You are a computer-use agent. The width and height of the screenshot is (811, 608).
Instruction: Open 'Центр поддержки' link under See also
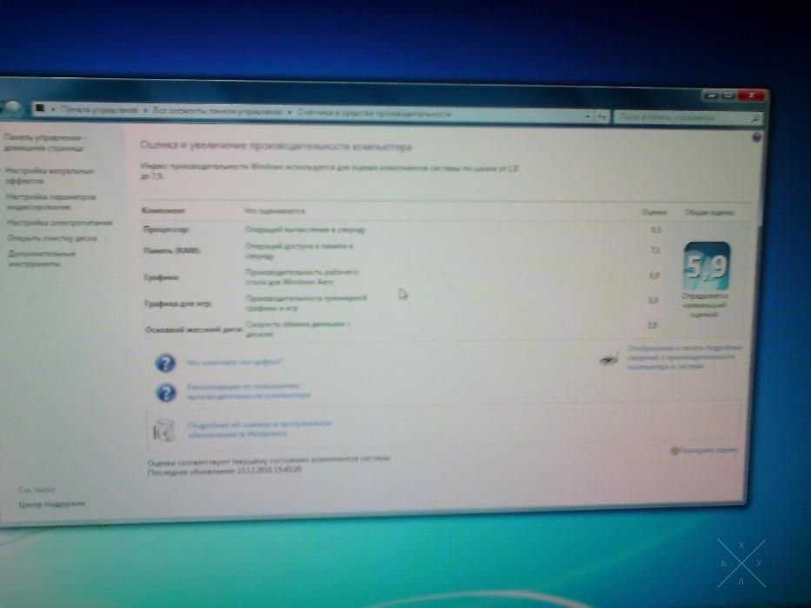click(52, 504)
